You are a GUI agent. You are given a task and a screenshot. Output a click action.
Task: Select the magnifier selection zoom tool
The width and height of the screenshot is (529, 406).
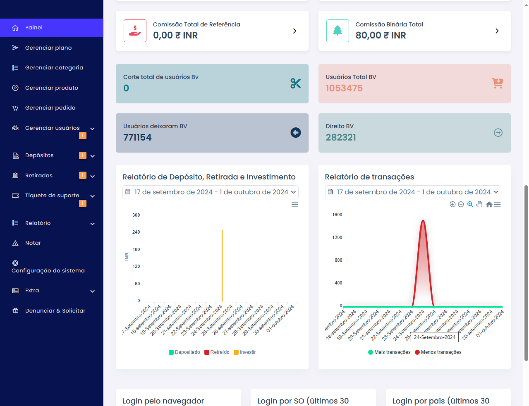tap(470, 204)
